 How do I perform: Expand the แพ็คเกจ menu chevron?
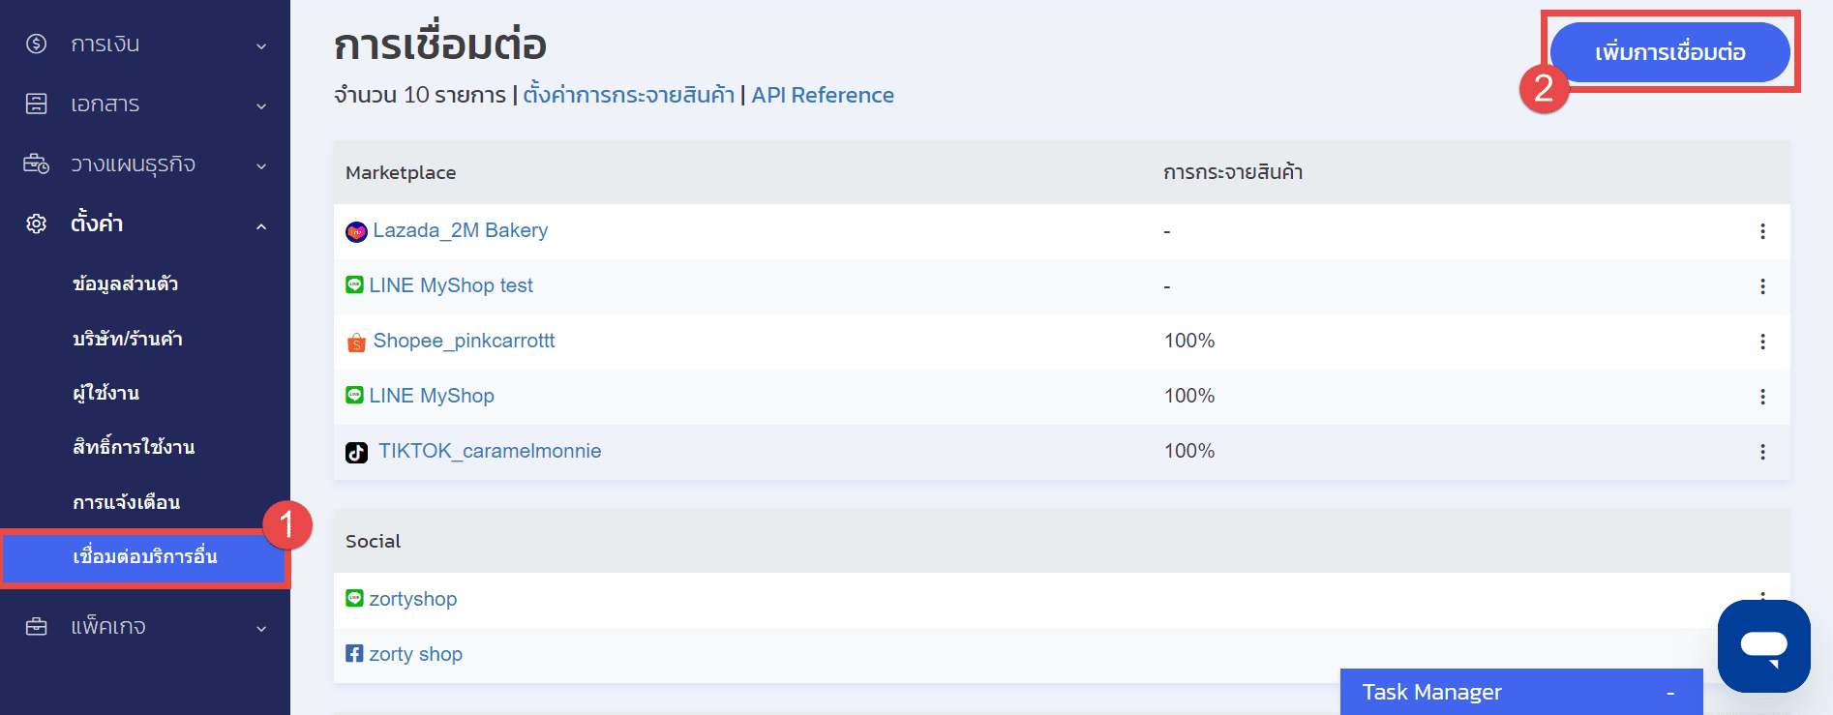[261, 628]
